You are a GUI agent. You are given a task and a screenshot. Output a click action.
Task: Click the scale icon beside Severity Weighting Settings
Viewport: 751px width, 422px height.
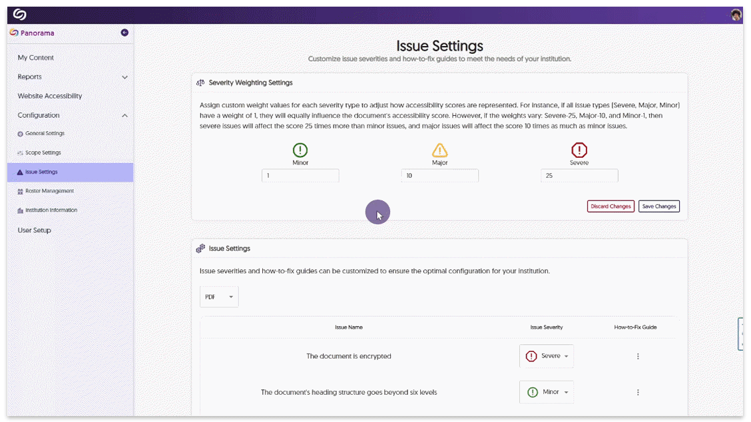point(200,82)
